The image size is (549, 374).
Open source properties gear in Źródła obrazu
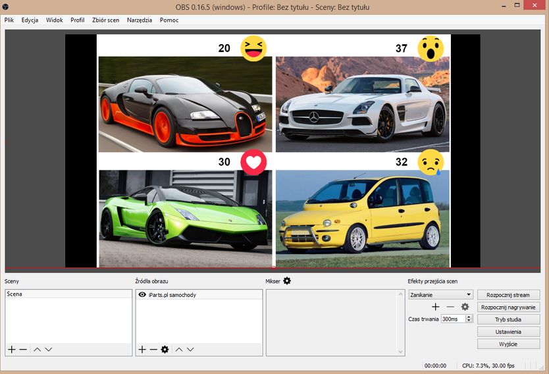pyautogui.click(x=165, y=349)
